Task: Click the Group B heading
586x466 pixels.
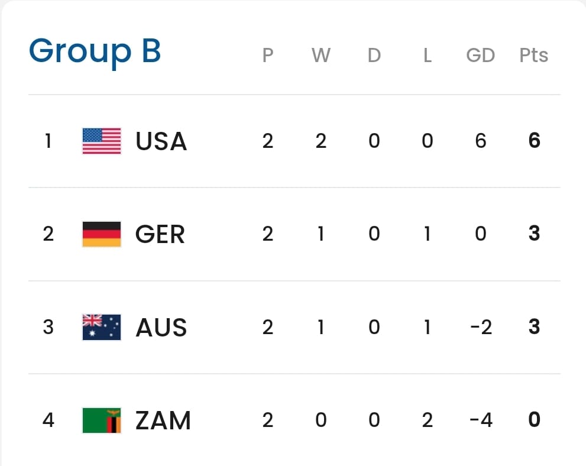Action: pyautogui.click(x=95, y=51)
